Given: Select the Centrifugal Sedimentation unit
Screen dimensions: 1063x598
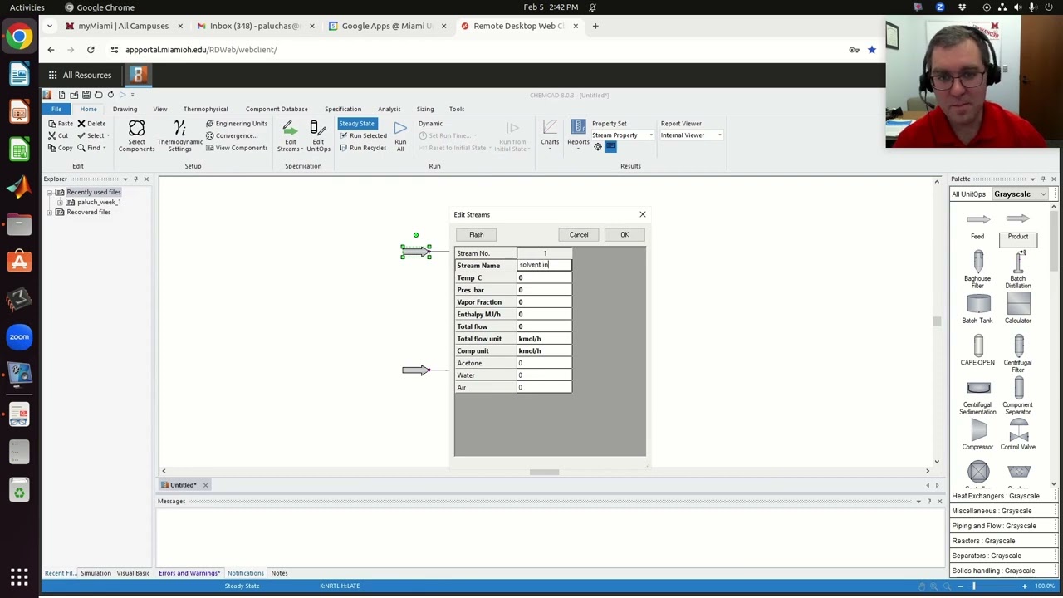Looking at the screenshot, I should pyautogui.click(x=977, y=399).
